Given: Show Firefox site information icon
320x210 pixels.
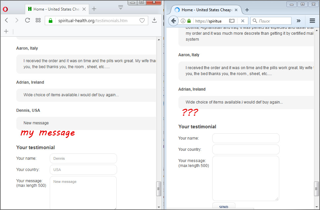Looking at the screenshot, I should (x=183, y=21).
